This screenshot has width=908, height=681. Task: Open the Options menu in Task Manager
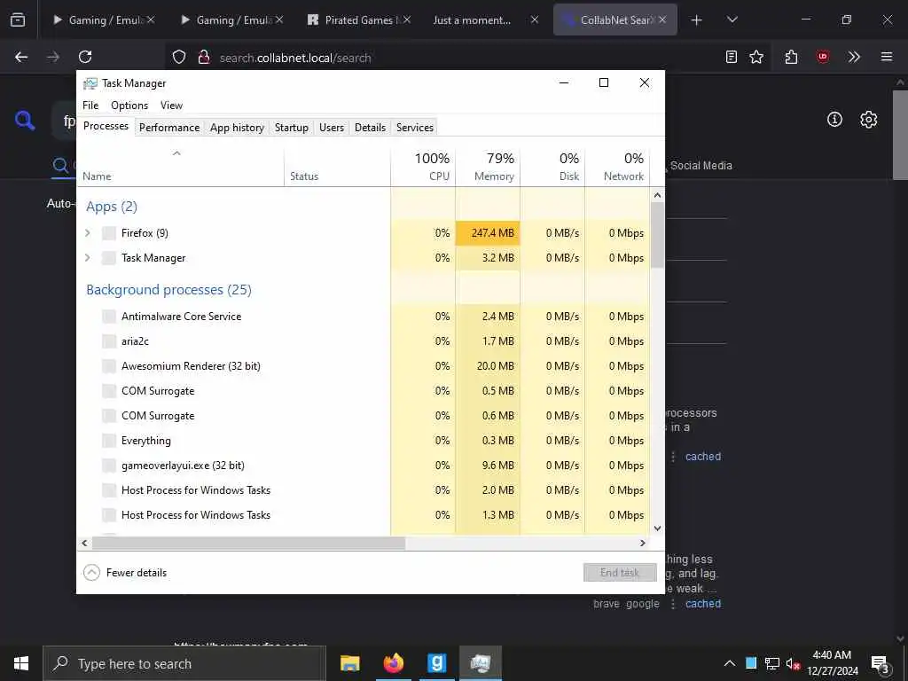tap(129, 106)
